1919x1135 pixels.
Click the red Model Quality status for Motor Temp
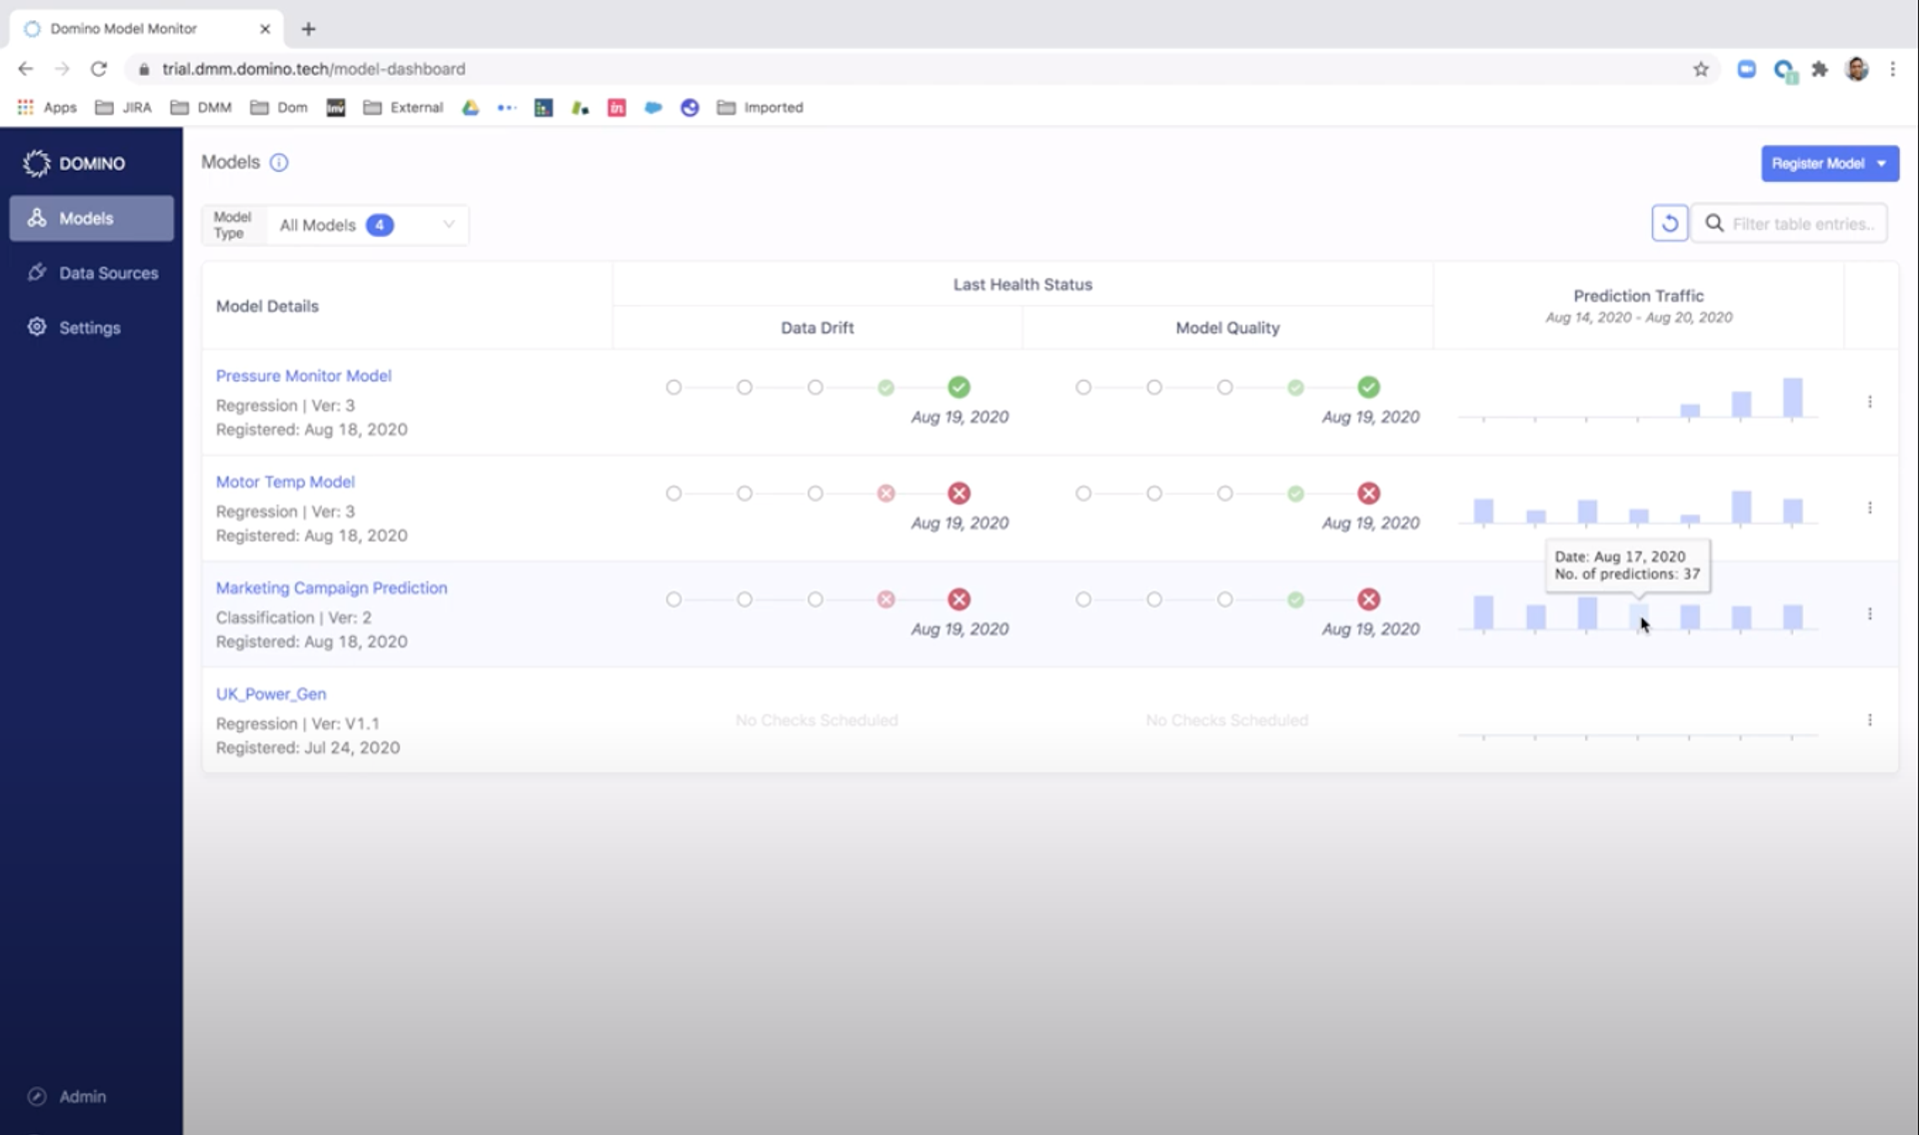[x=1368, y=494]
